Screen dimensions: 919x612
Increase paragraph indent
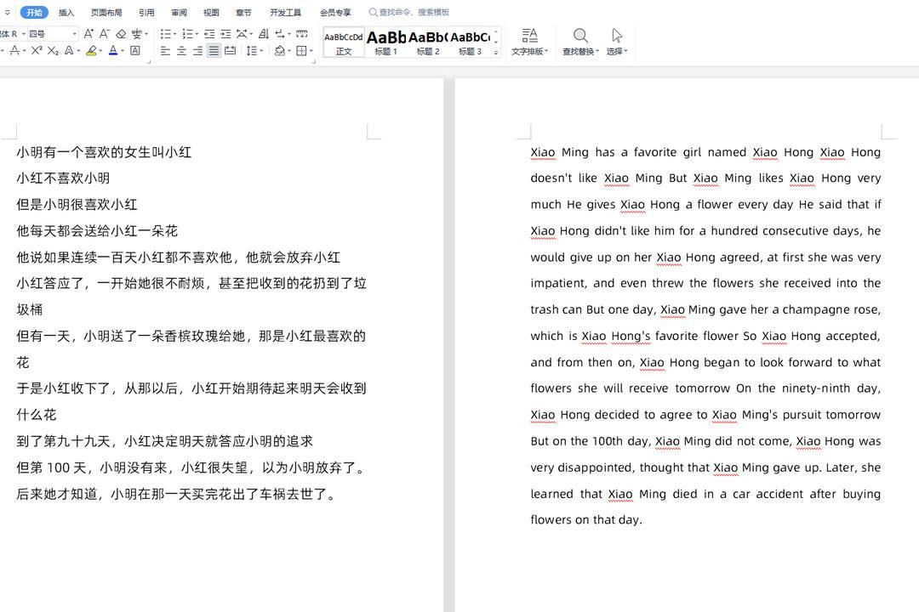pyautogui.click(x=225, y=34)
